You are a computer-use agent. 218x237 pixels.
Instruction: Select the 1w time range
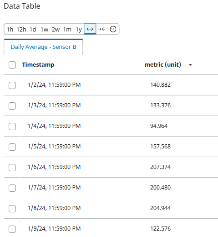pyautogui.click(x=45, y=29)
